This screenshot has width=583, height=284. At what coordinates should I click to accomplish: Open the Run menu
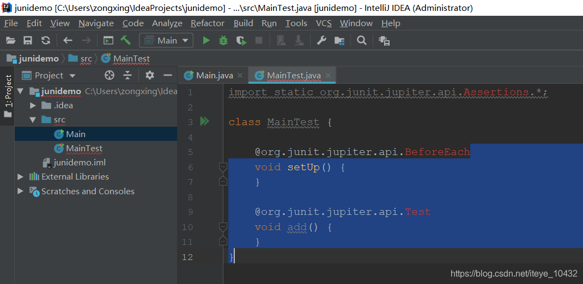[x=269, y=23]
